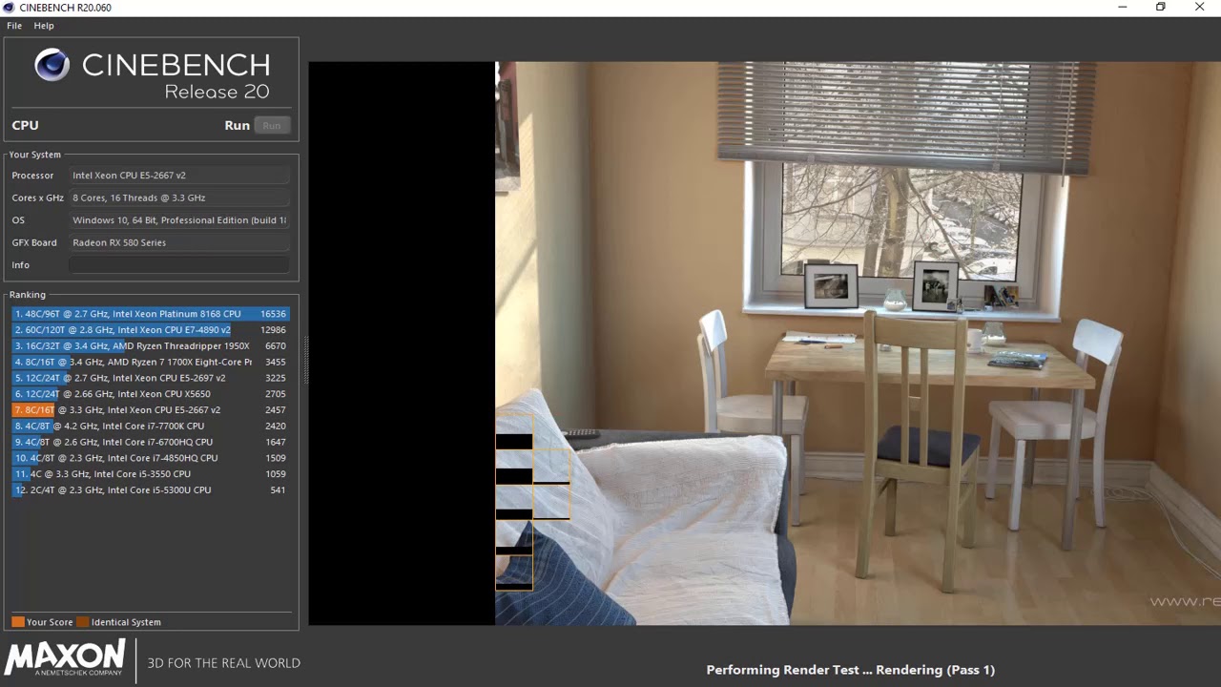1221x687 pixels.
Task: Click the orange Your Score legend swatch
Action: 18,622
